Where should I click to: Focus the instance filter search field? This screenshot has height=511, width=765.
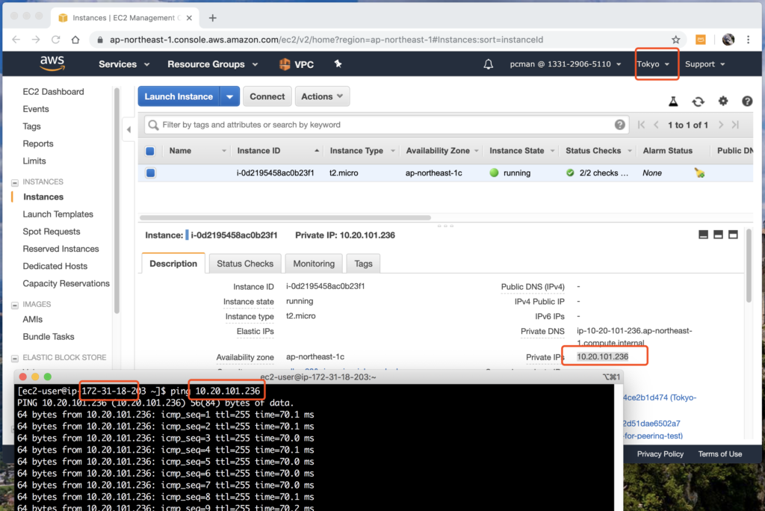pyautogui.click(x=388, y=125)
